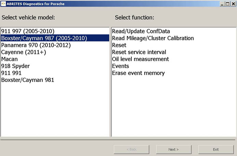This screenshot has height=156, width=237.
Task: Pick Boxster/Cayman 981 from list
Action: tap(28, 80)
